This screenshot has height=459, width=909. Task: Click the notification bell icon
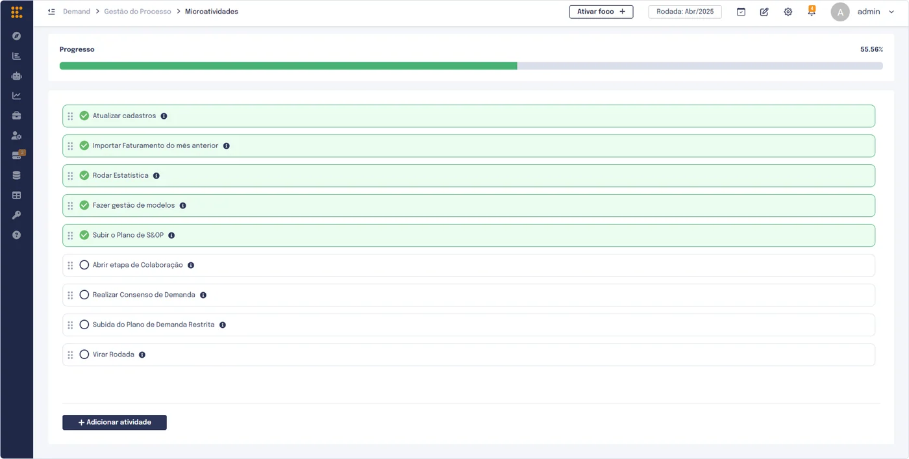[x=811, y=11]
